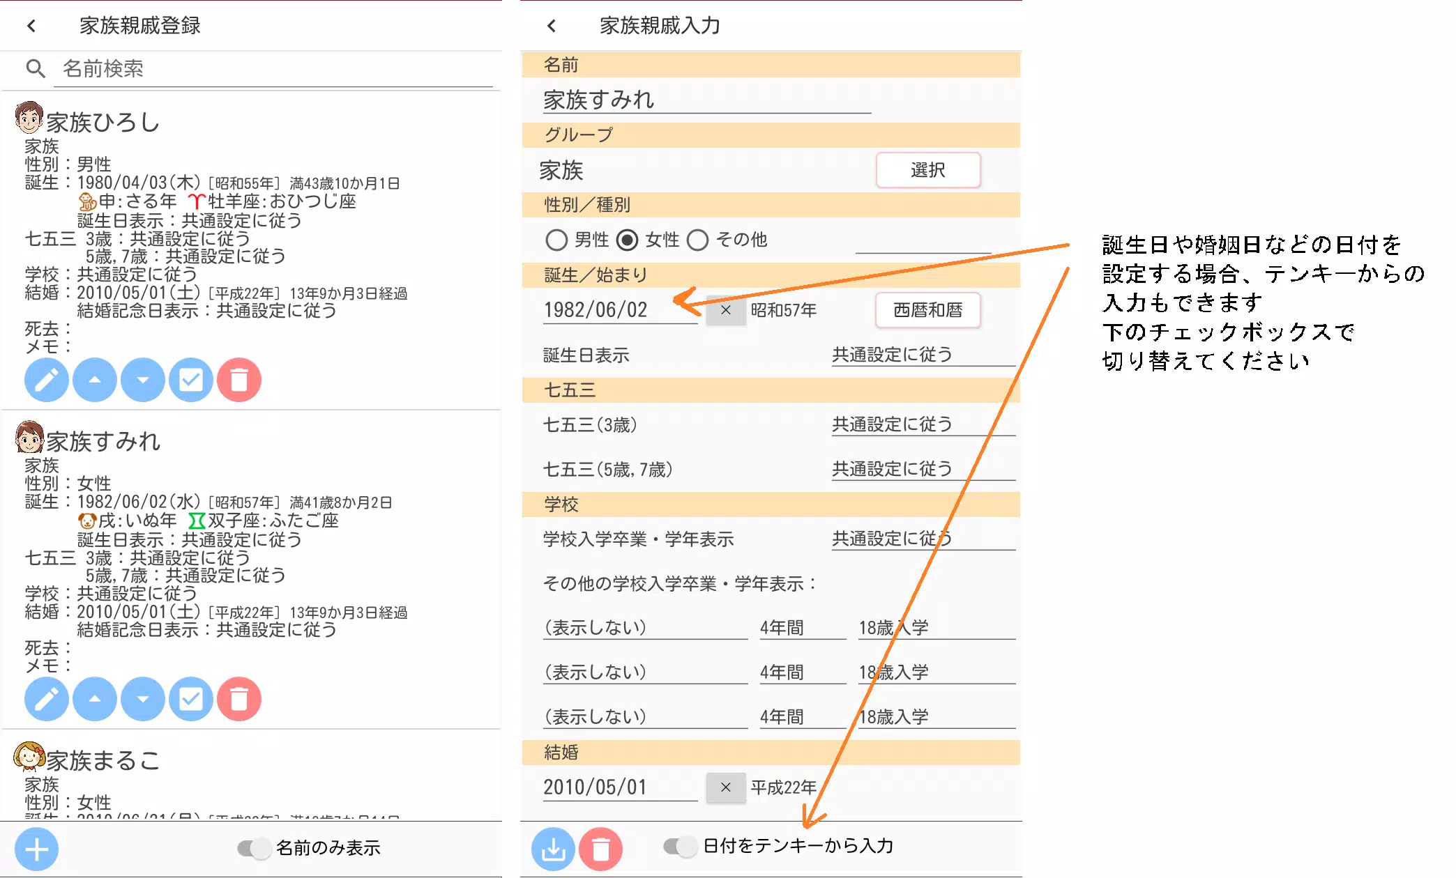Screen dimensions: 1456x878
Task: Delete 家族すみれ with the trash icon
Action: [x=238, y=699]
